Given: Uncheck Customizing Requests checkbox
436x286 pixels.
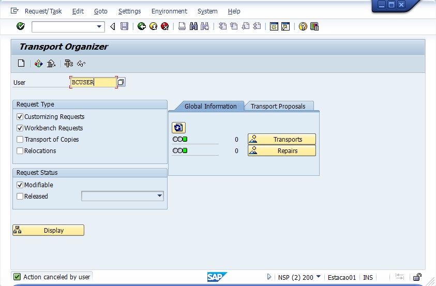Looking at the screenshot, I should 20,117.
